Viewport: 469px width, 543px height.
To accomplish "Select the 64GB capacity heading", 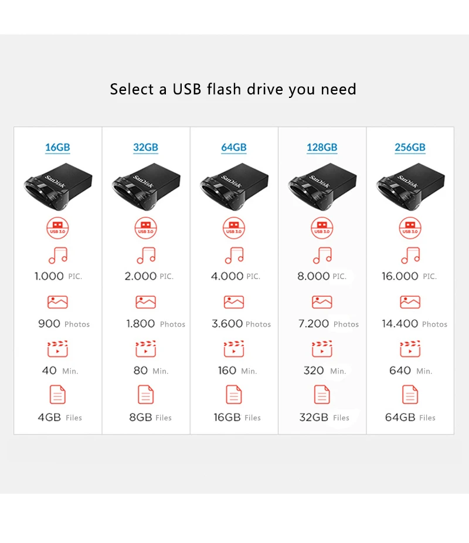I will click(x=234, y=148).
